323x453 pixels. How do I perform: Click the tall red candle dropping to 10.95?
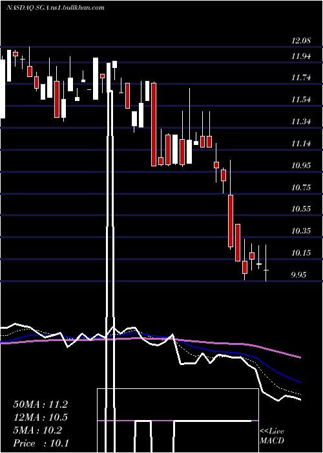point(154,124)
